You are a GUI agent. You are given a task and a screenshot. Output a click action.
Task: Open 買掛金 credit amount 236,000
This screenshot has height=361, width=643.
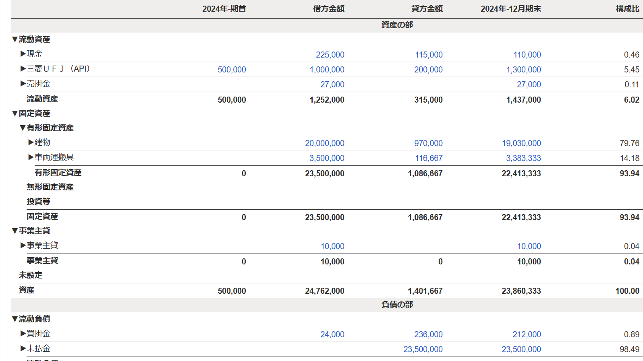click(428, 334)
